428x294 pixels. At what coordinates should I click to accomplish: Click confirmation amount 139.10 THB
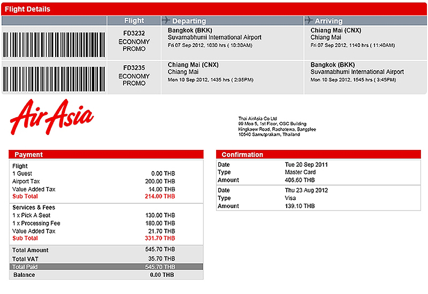(x=300, y=206)
